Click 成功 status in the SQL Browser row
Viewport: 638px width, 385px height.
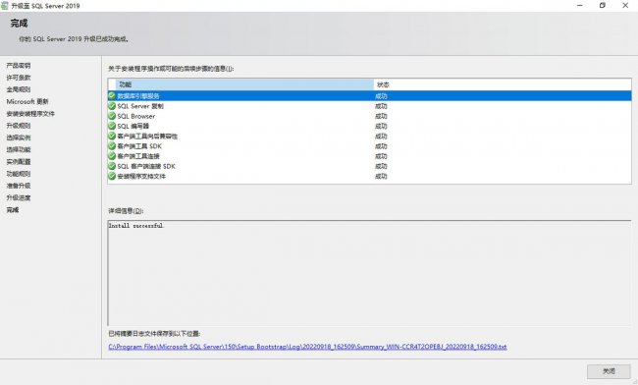(x=381, y=117)
